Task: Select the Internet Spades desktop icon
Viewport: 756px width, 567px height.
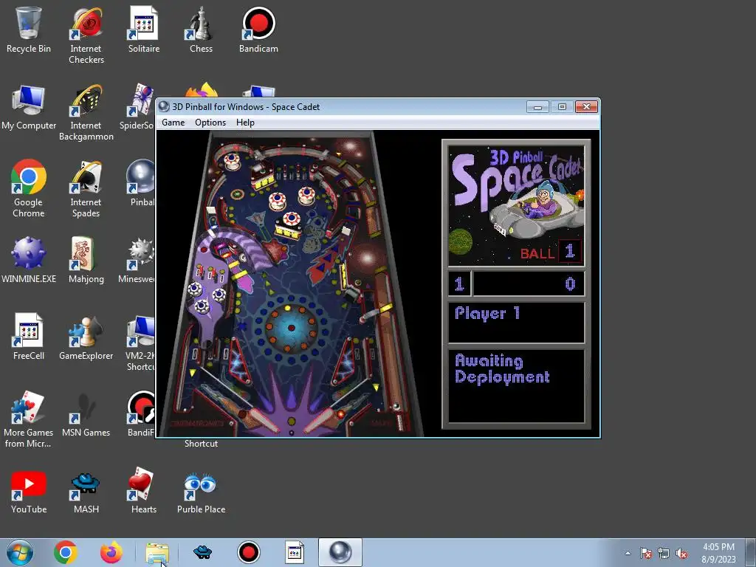Action: click(x=86, y=188)
